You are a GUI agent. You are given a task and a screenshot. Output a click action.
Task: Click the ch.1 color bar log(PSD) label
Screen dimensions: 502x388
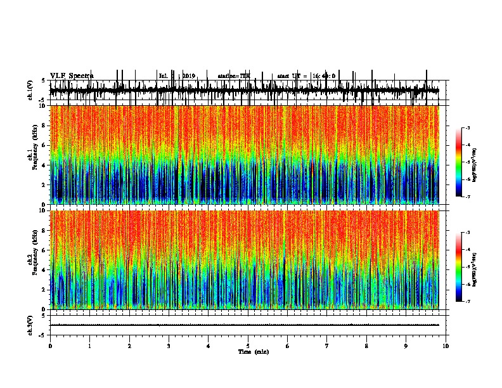click(x=474, y=165)
